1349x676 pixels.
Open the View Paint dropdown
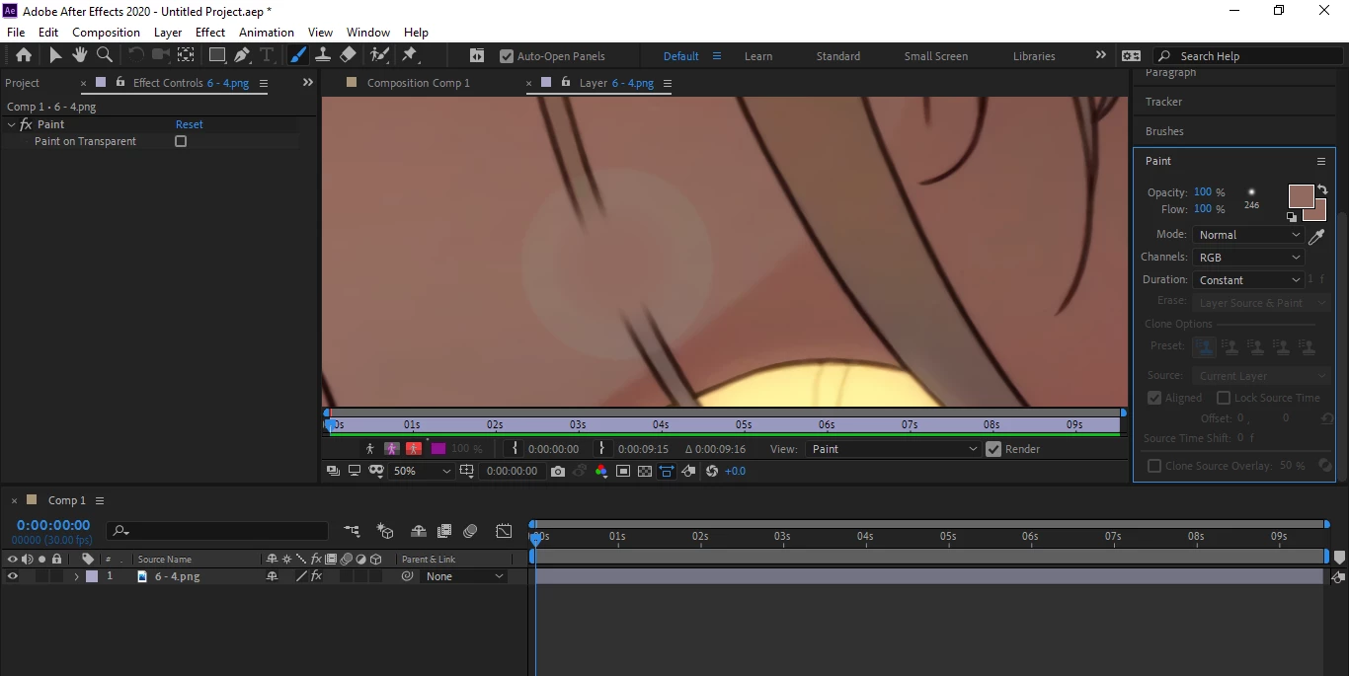[x=893, y=449]
